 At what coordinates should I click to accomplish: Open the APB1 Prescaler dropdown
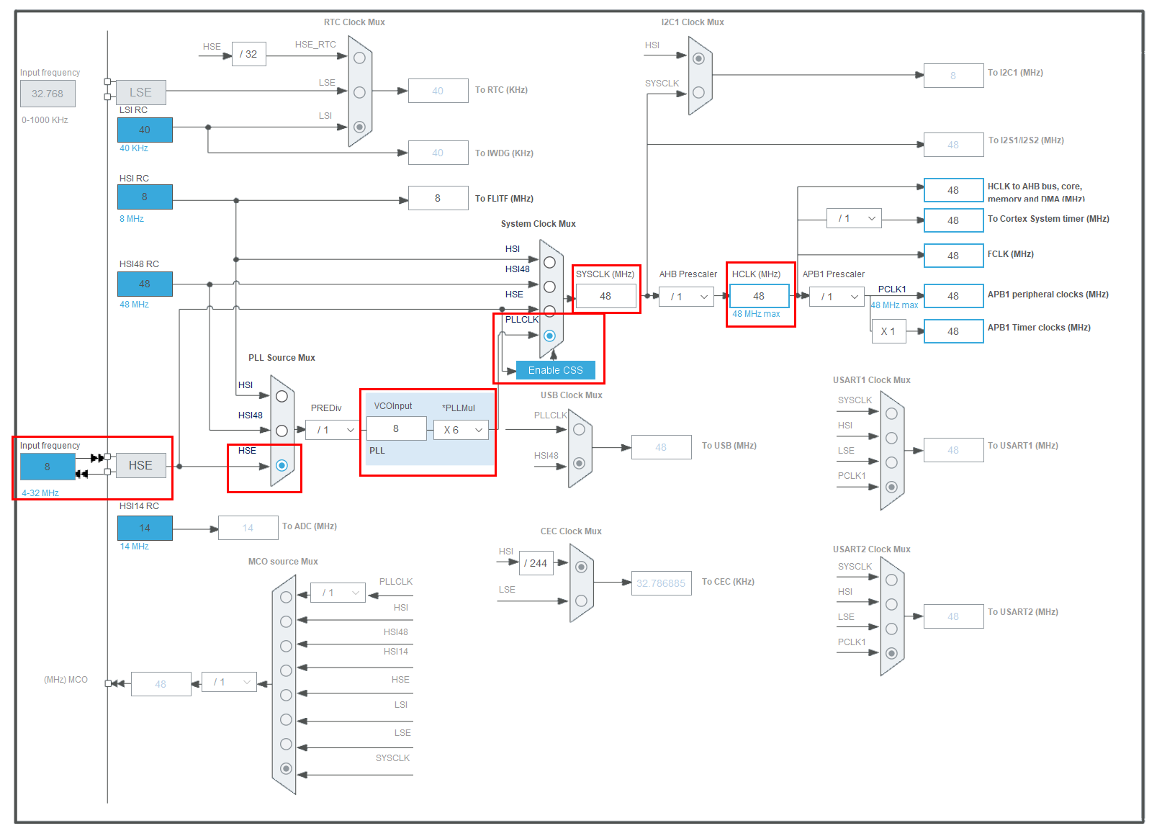(x=836, y=296)
